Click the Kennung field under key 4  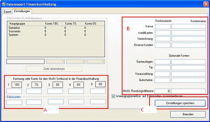click(76, 91)
